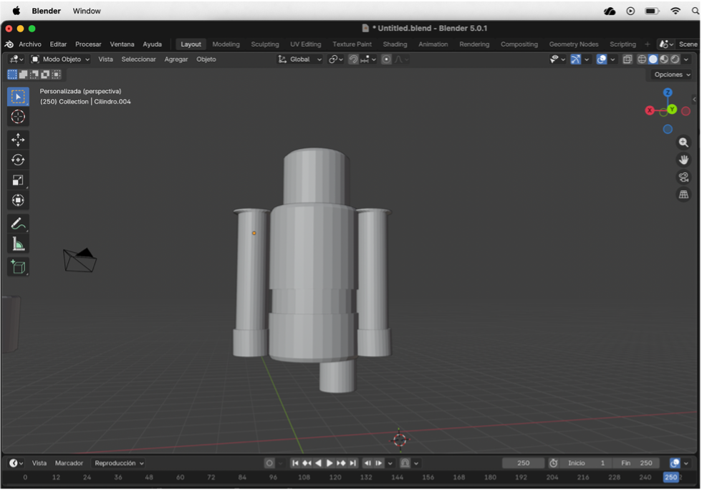
Task: Choose the Scale tool
Action: tap(18, 180)
